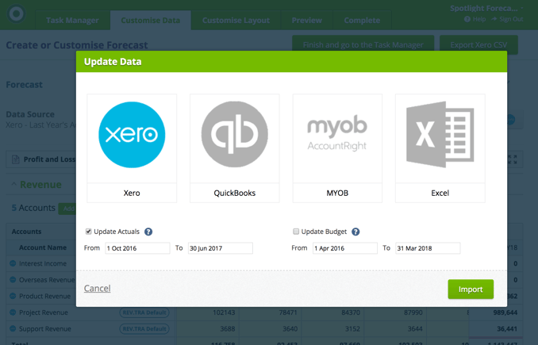Select the Complete tab
Image resolution: width=538 pixels, height=345 pixels.
(x=362, y=21)
